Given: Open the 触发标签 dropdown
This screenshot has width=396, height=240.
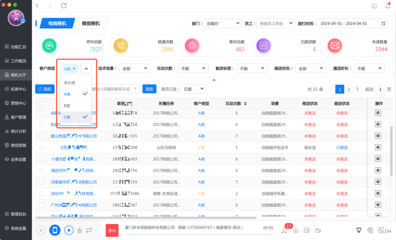Looking at the screenshot, I should [x=252, y=69].
